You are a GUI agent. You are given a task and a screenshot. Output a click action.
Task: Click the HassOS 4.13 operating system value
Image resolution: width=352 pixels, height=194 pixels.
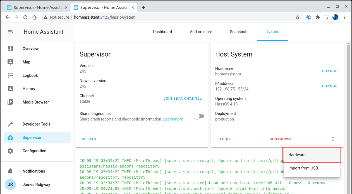(226, 104)
